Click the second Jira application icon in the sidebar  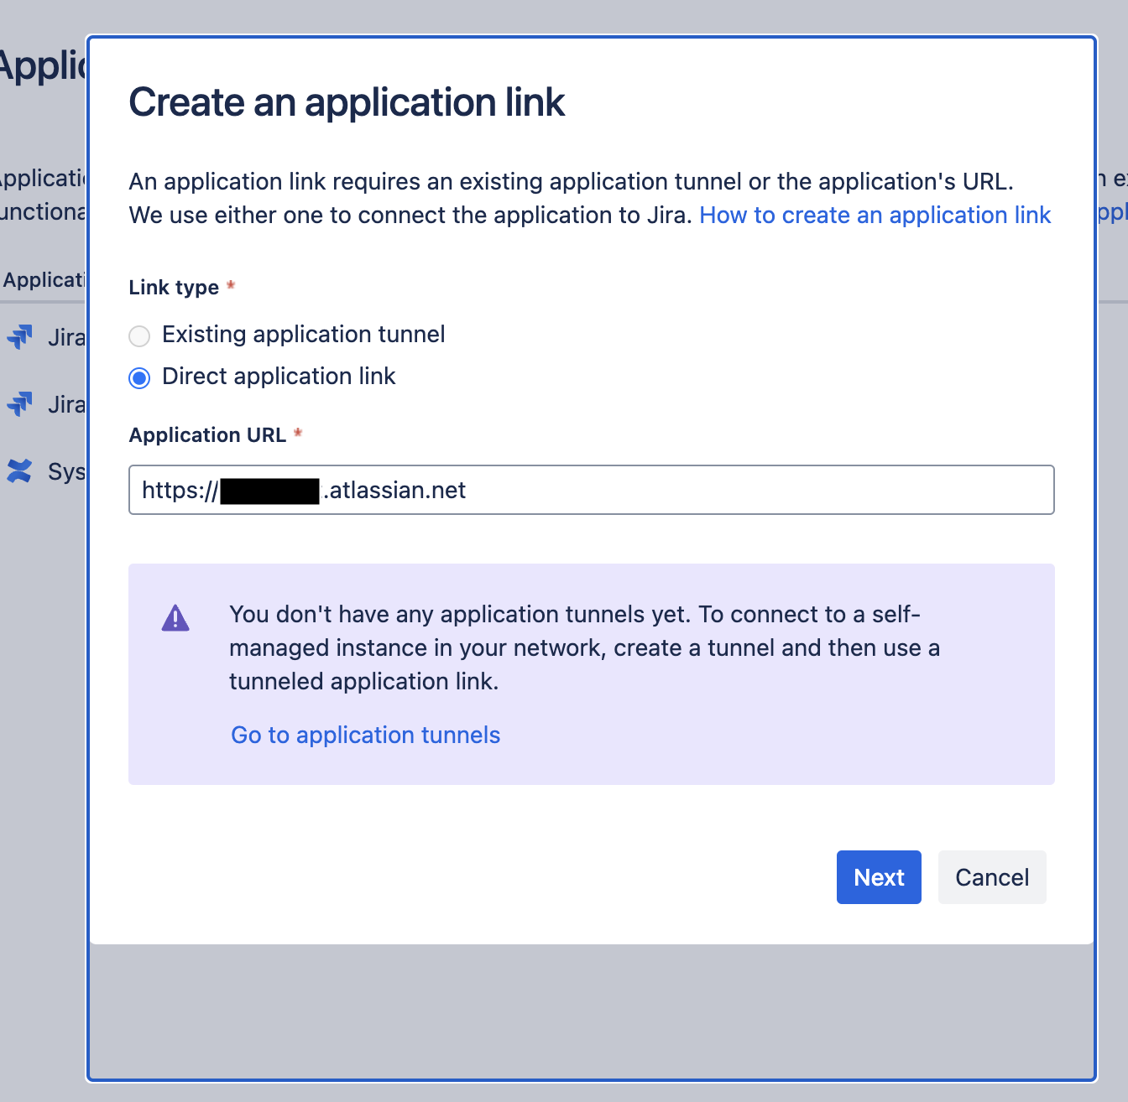pyautogui.click(x=20, y=403)
